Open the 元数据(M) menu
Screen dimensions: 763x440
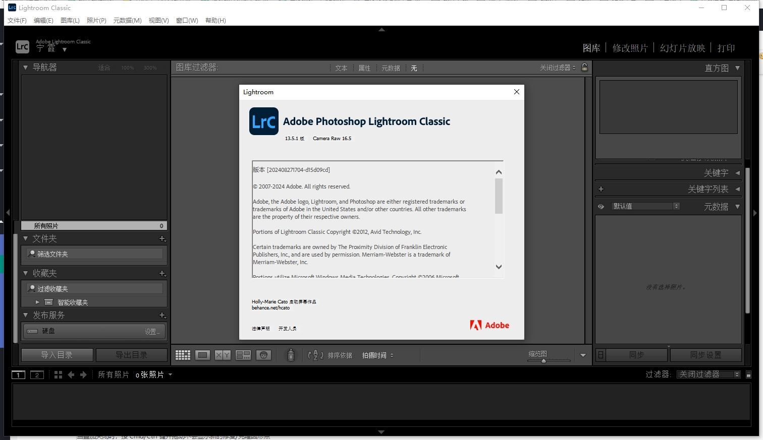[128, 20]
